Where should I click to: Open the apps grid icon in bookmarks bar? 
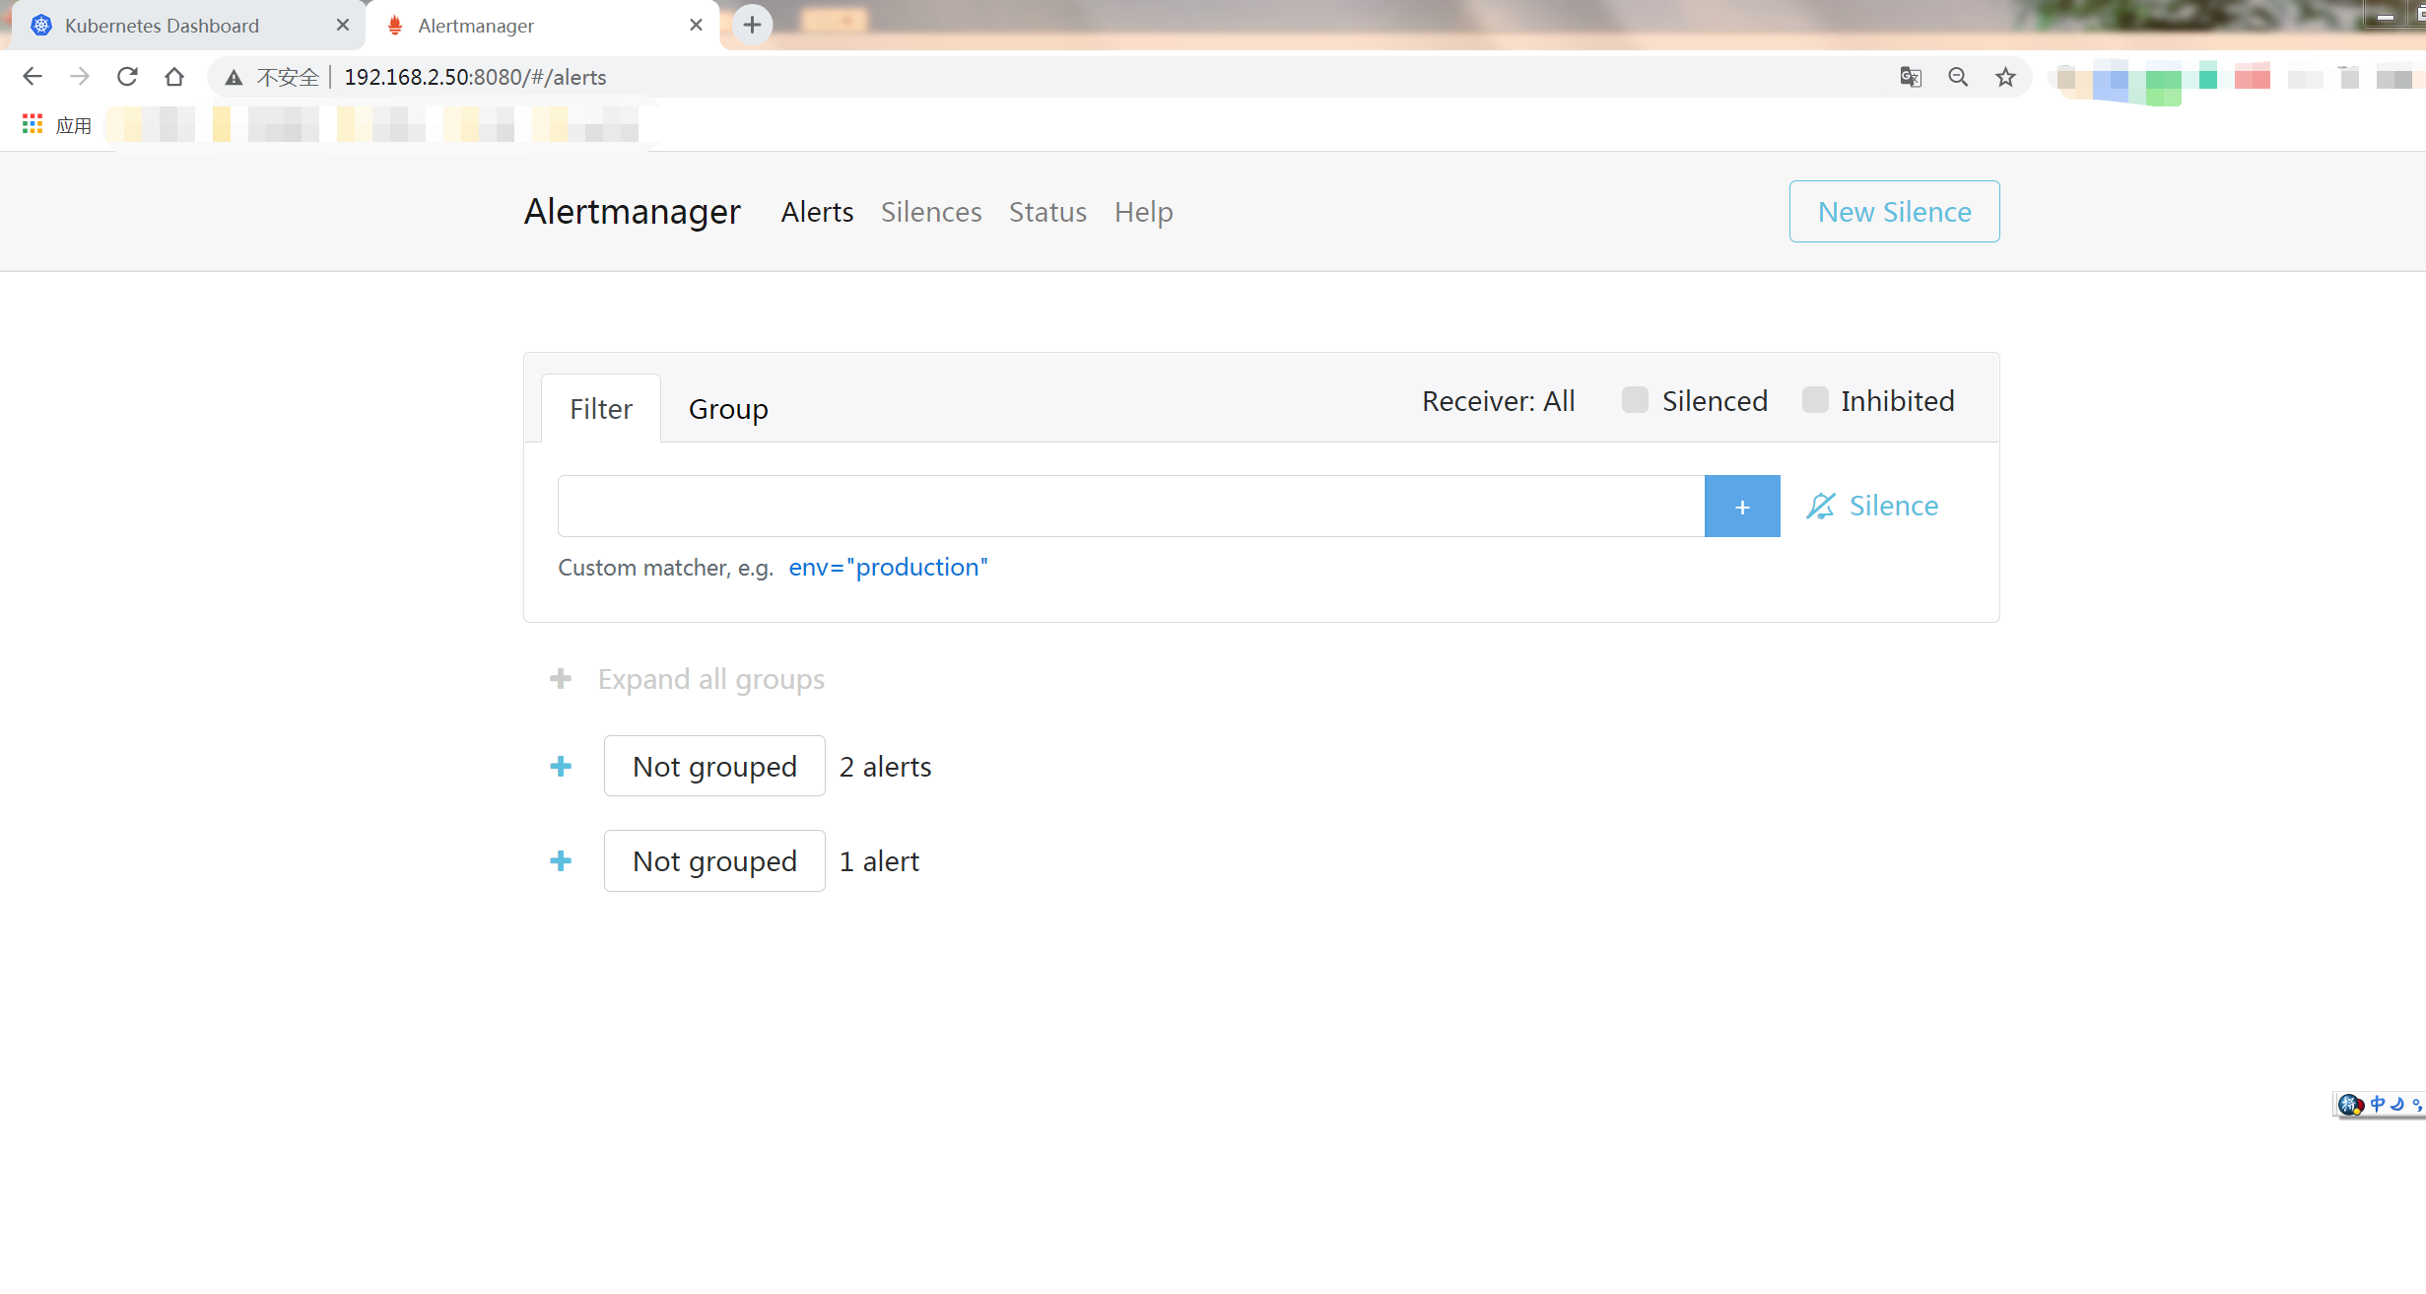point(33,124)
